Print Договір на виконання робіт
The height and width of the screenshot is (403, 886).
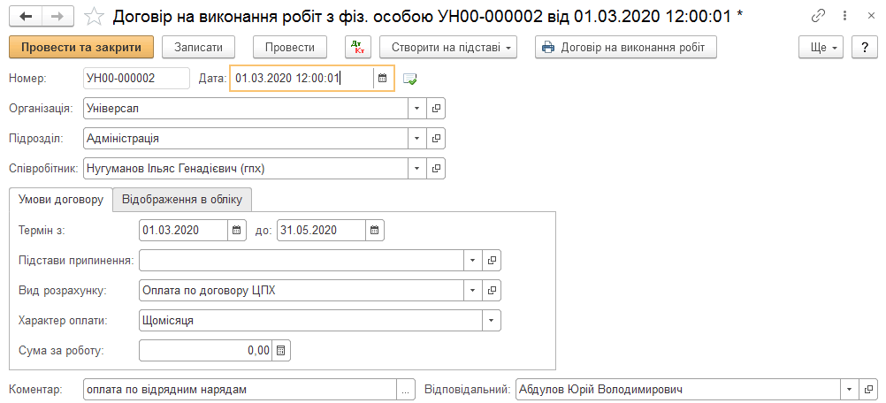(626, 48)
